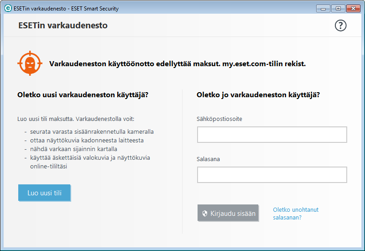The image size is (365, 251).
Task: Click the heading ESETin varkaudenesto
Action: (63, 26)
